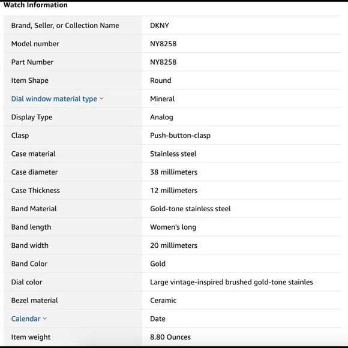
Task: Expand the chevron beside Calendar
Action: coord(45,319)
